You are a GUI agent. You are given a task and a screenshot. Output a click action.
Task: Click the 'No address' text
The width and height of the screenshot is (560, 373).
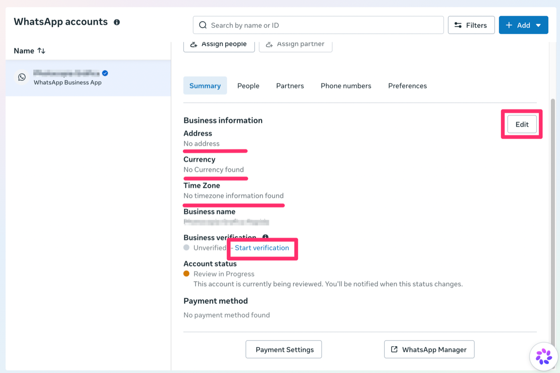point(202,144)
